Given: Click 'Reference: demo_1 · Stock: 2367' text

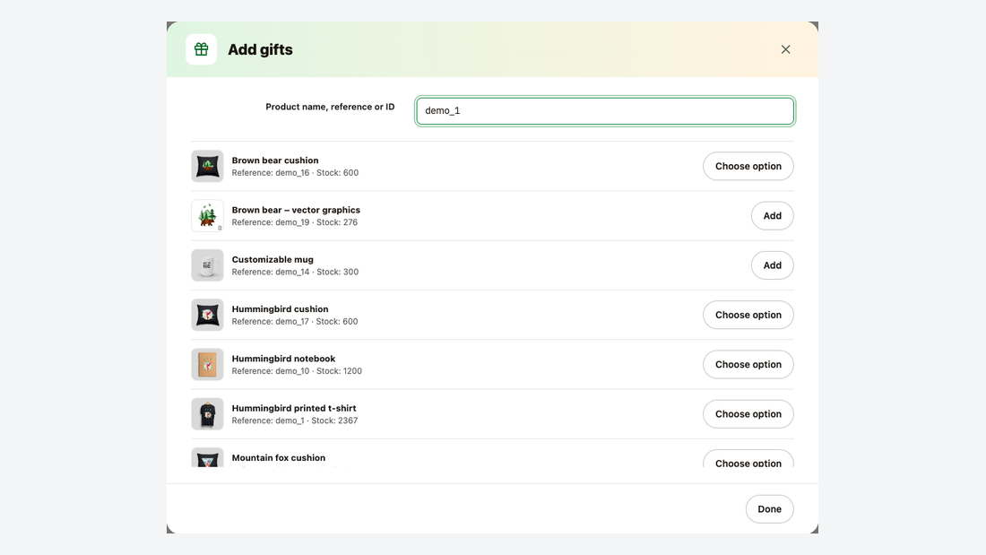Looking at the screenshot, I should click(294, 421).
